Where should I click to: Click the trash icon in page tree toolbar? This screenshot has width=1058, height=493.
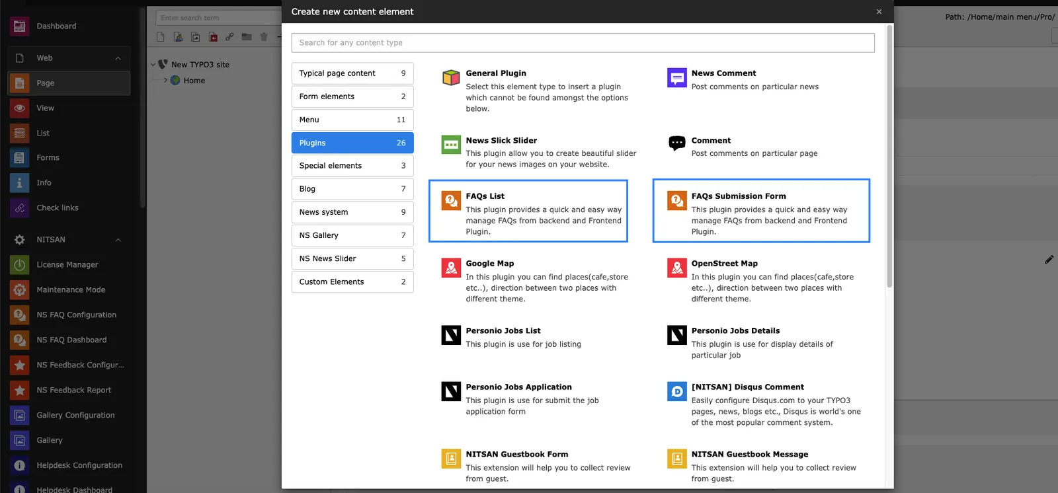264,37
